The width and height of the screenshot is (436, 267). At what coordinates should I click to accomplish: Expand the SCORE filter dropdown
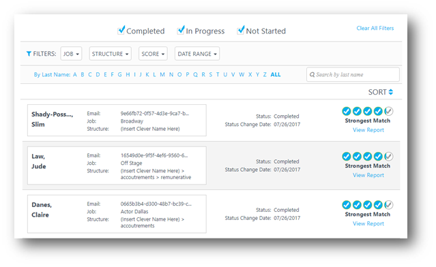(153, 54)
